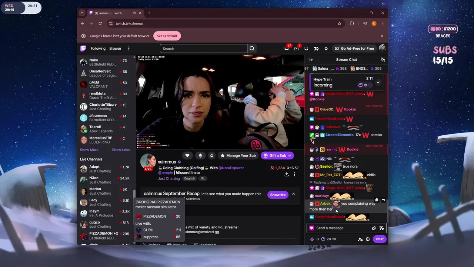Open the Whispers speech bubble icon
The image size is (474, 267).
[x=306, y=49]
